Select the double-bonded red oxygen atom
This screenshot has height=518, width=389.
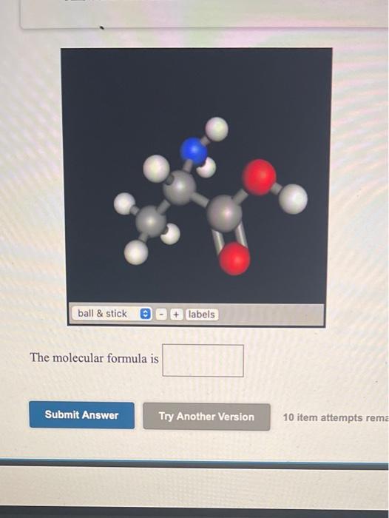(x=234, y=259)
